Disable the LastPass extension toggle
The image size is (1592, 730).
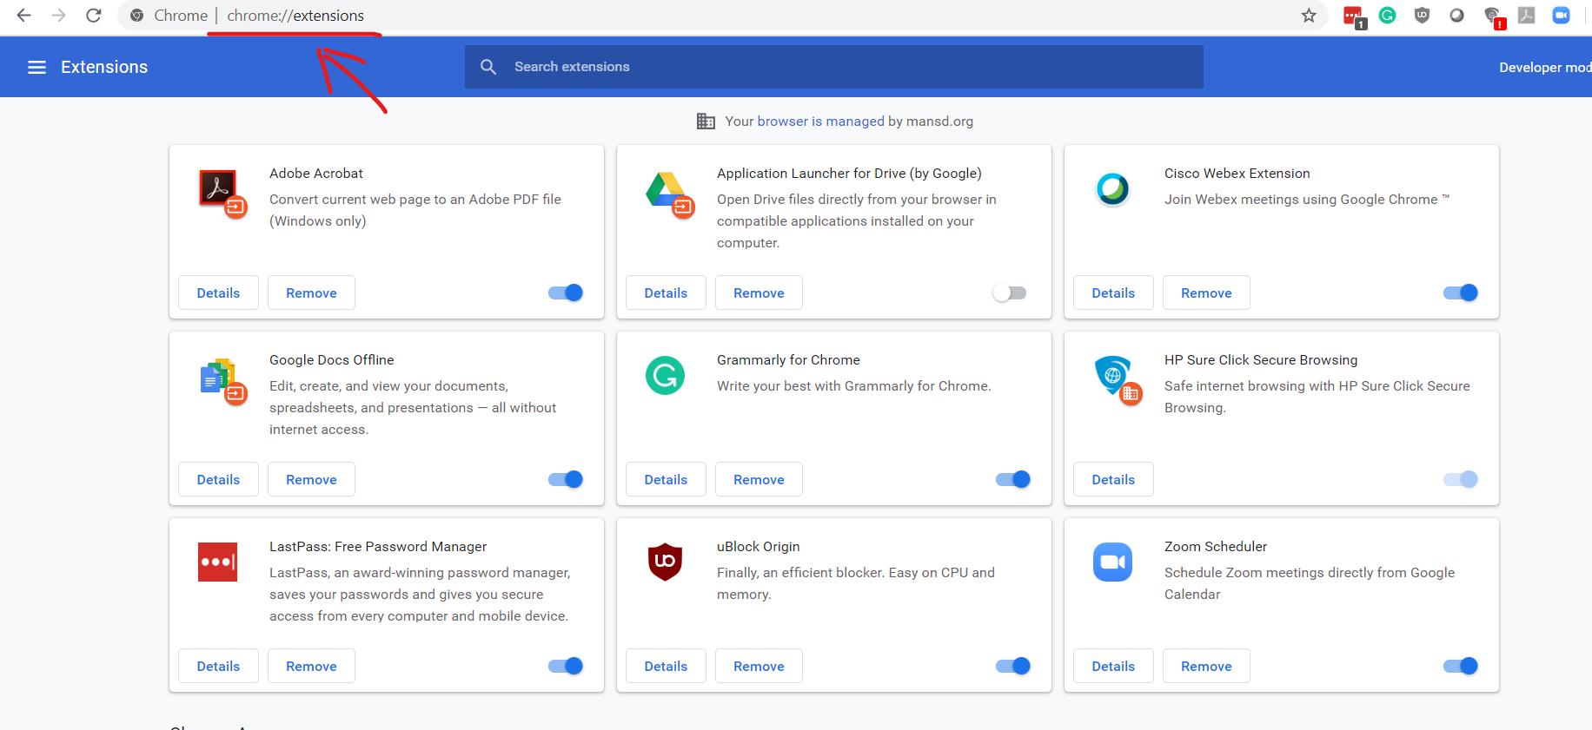pos(566,666)
